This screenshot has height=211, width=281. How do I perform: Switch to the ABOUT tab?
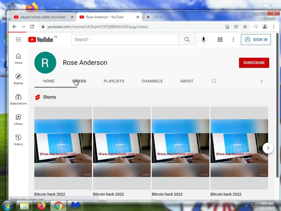click(187, 81)
